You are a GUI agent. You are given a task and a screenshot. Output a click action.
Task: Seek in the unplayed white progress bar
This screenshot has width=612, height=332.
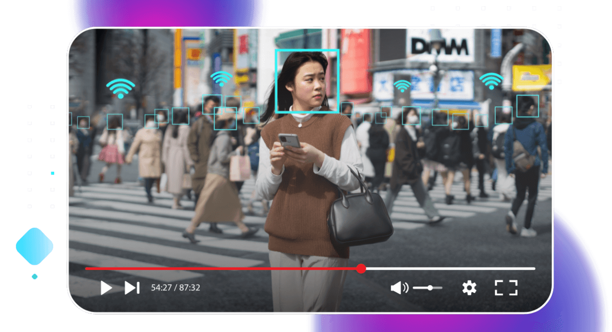pyautogui.click(x=450, y=268)
